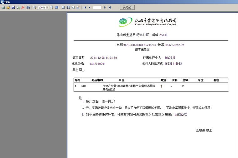Click the 其它备注 label
Viewport: 238px width, 158px height.
coord(79,70)
